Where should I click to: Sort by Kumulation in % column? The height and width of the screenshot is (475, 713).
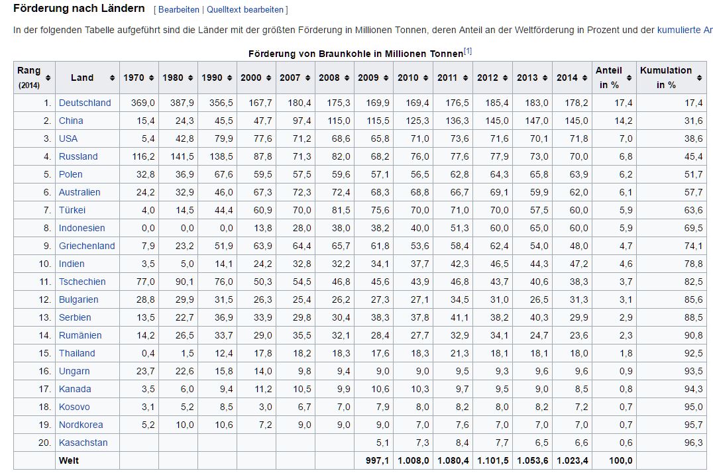[x=700, y=78]
